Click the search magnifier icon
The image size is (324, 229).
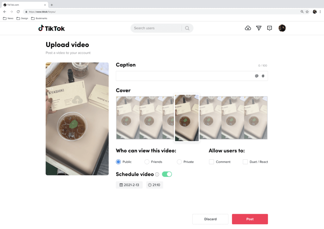[x=187, y=28]
